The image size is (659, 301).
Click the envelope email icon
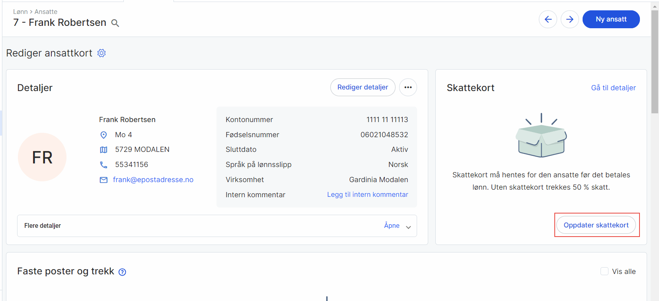pos(103,180)
